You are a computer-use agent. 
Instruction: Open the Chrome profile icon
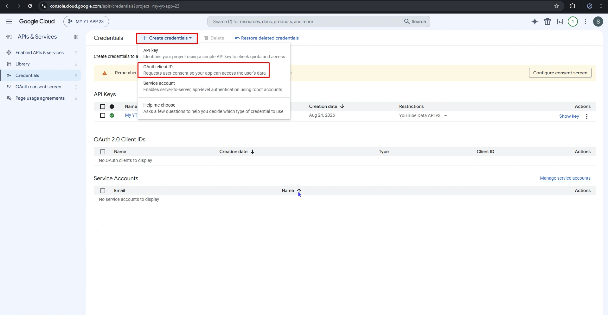590,6
